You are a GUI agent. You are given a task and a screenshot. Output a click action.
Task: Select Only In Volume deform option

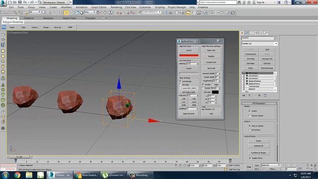pos(249,126)
